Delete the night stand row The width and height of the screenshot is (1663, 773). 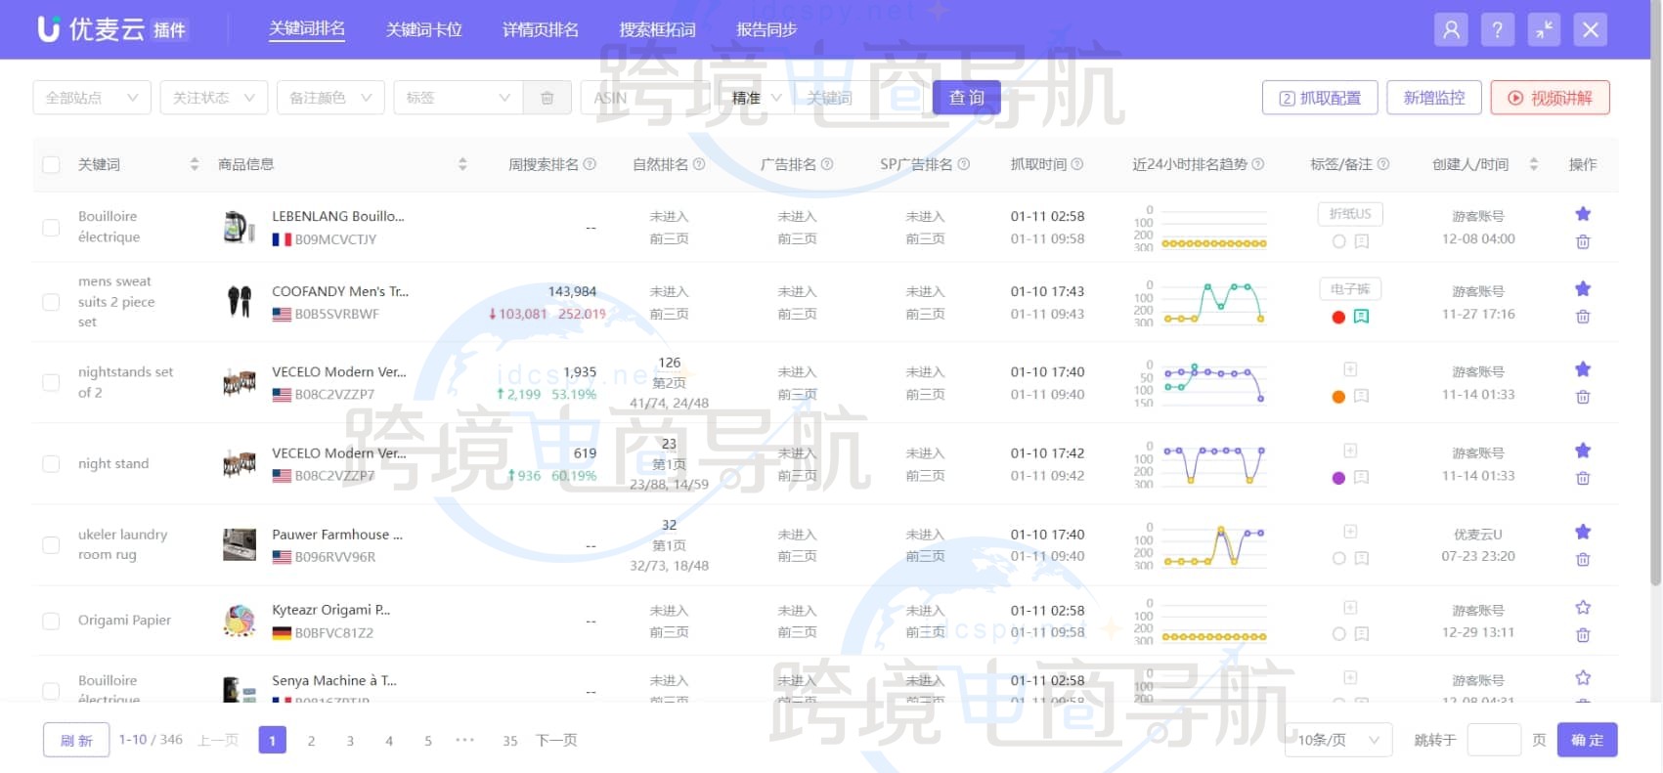(x=1583, y=478)
